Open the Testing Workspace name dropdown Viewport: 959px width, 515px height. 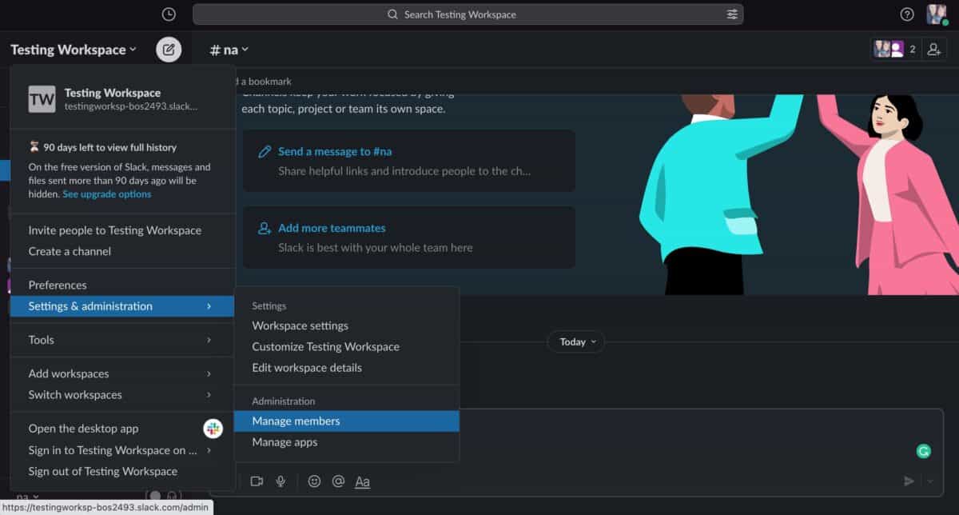(x=74, y=50)
